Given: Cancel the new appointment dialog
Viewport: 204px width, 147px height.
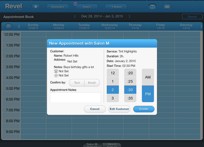Looking at the screenshot, I should [95, 109].
